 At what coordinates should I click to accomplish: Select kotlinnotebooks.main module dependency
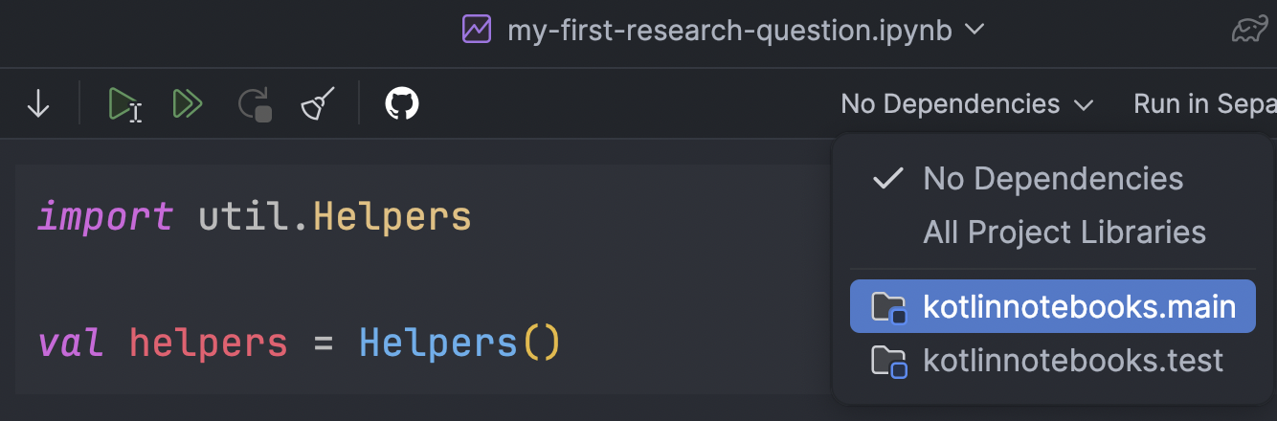[1052, 306]
